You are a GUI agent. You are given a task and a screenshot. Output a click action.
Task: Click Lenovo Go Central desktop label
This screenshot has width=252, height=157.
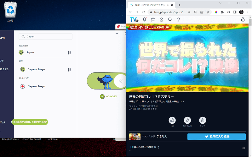click(x=31, y=139)
